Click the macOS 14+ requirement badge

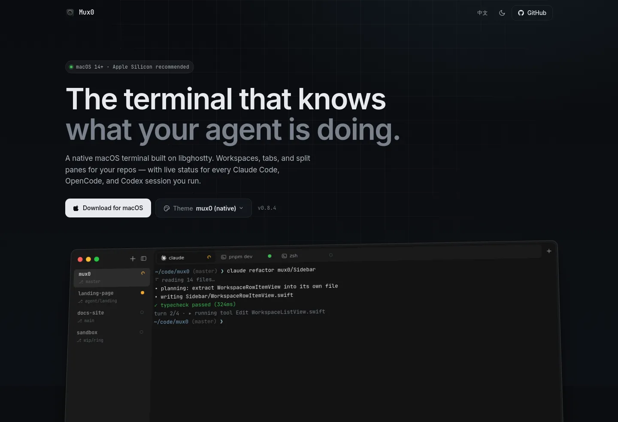tap(130, 67)
